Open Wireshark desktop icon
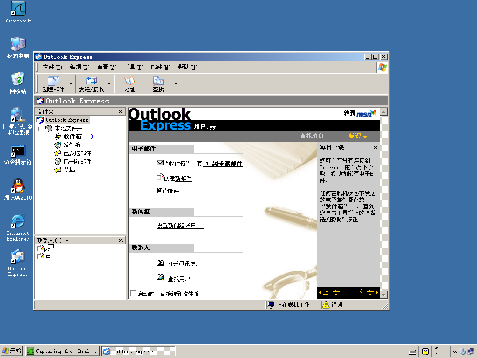 18,13
